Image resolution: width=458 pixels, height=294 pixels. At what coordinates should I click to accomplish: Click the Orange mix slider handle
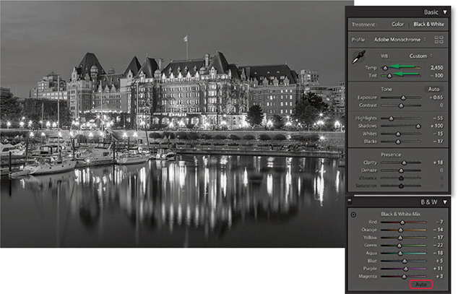[401, 230]
